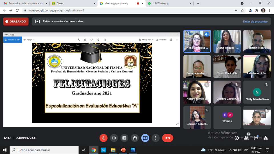274x154 pixels.
Task: Open the Meet activities panel
Action: click(266, 138)
